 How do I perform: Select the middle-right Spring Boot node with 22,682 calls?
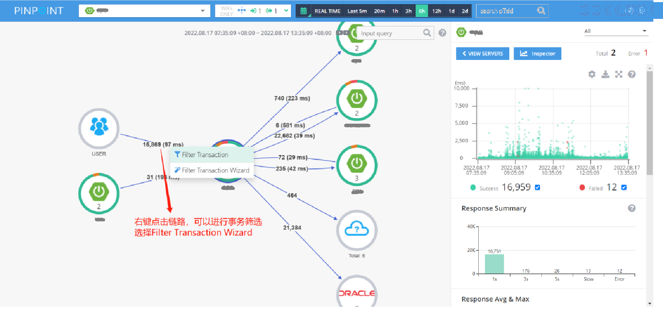(357, 100)
